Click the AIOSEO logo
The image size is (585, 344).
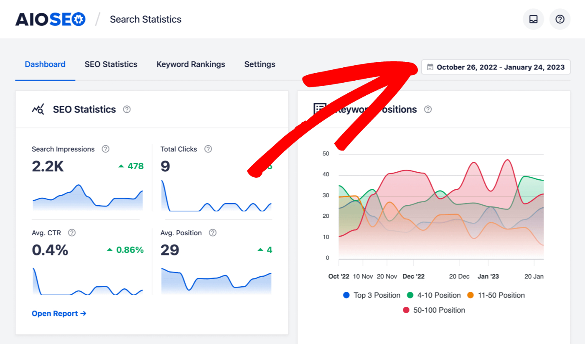pyautogui.click(x=51, y=19)
